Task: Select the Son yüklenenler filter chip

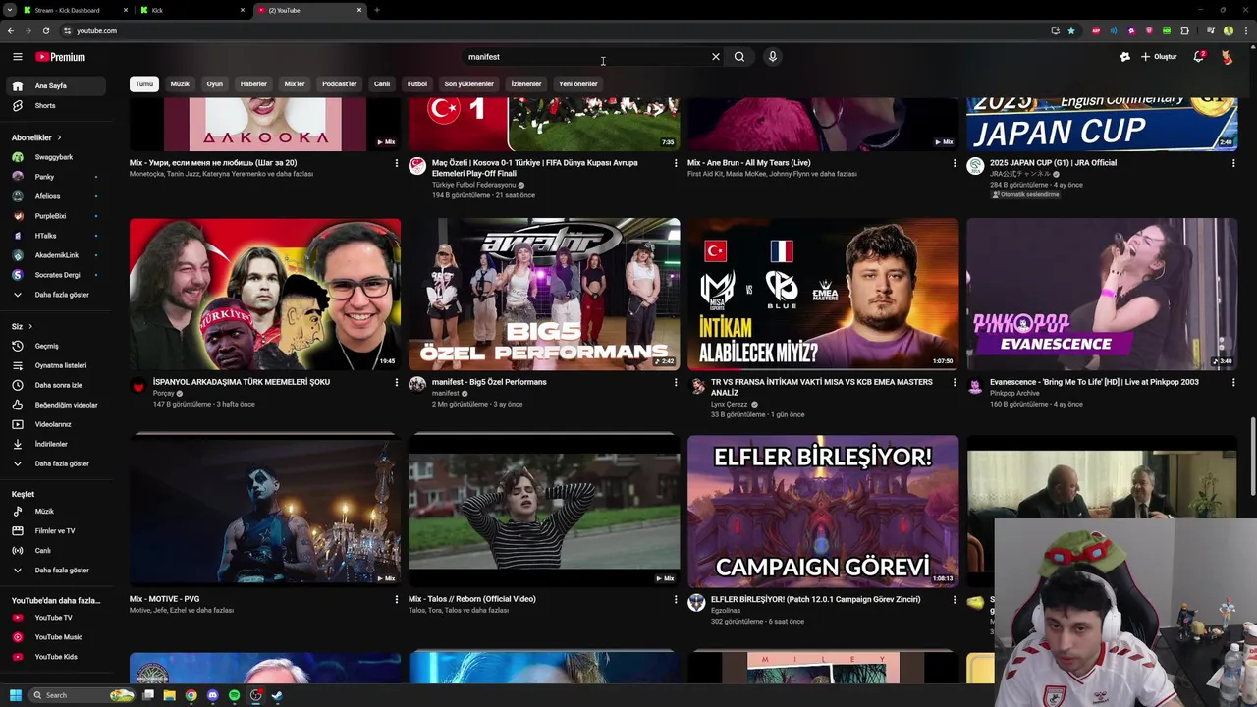Action: pyautogui.click(x=468, y=84)
